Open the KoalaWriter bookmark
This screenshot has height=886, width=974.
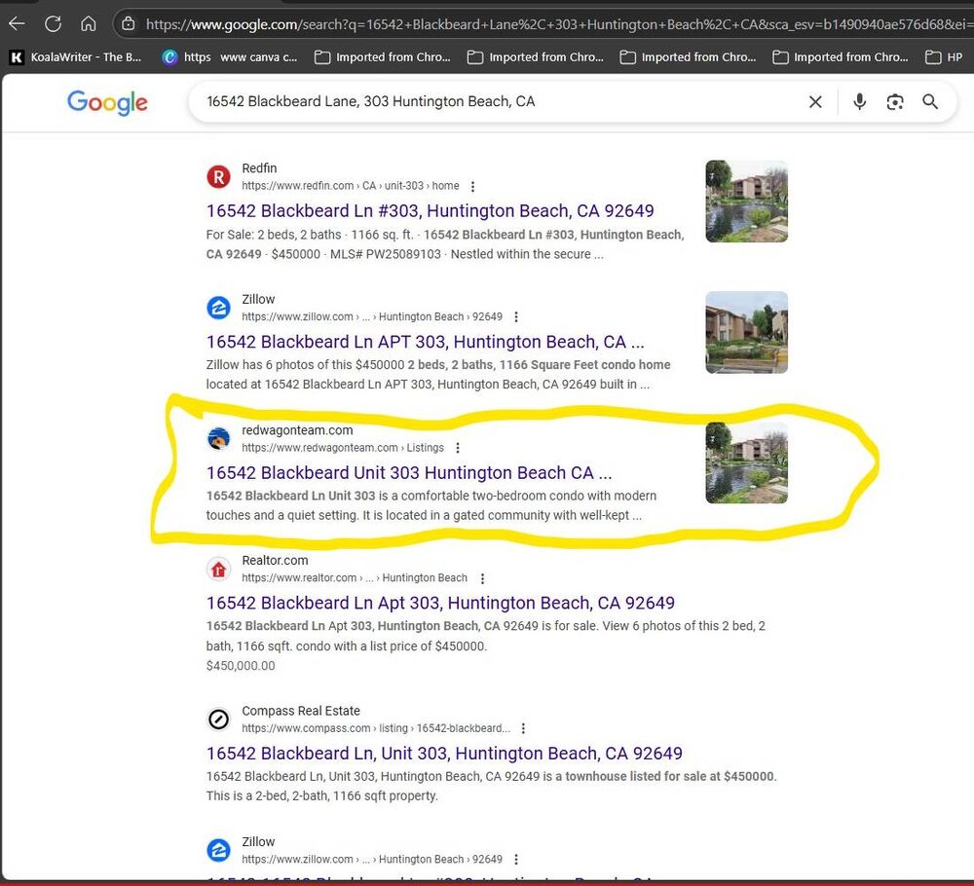(75, 57)
